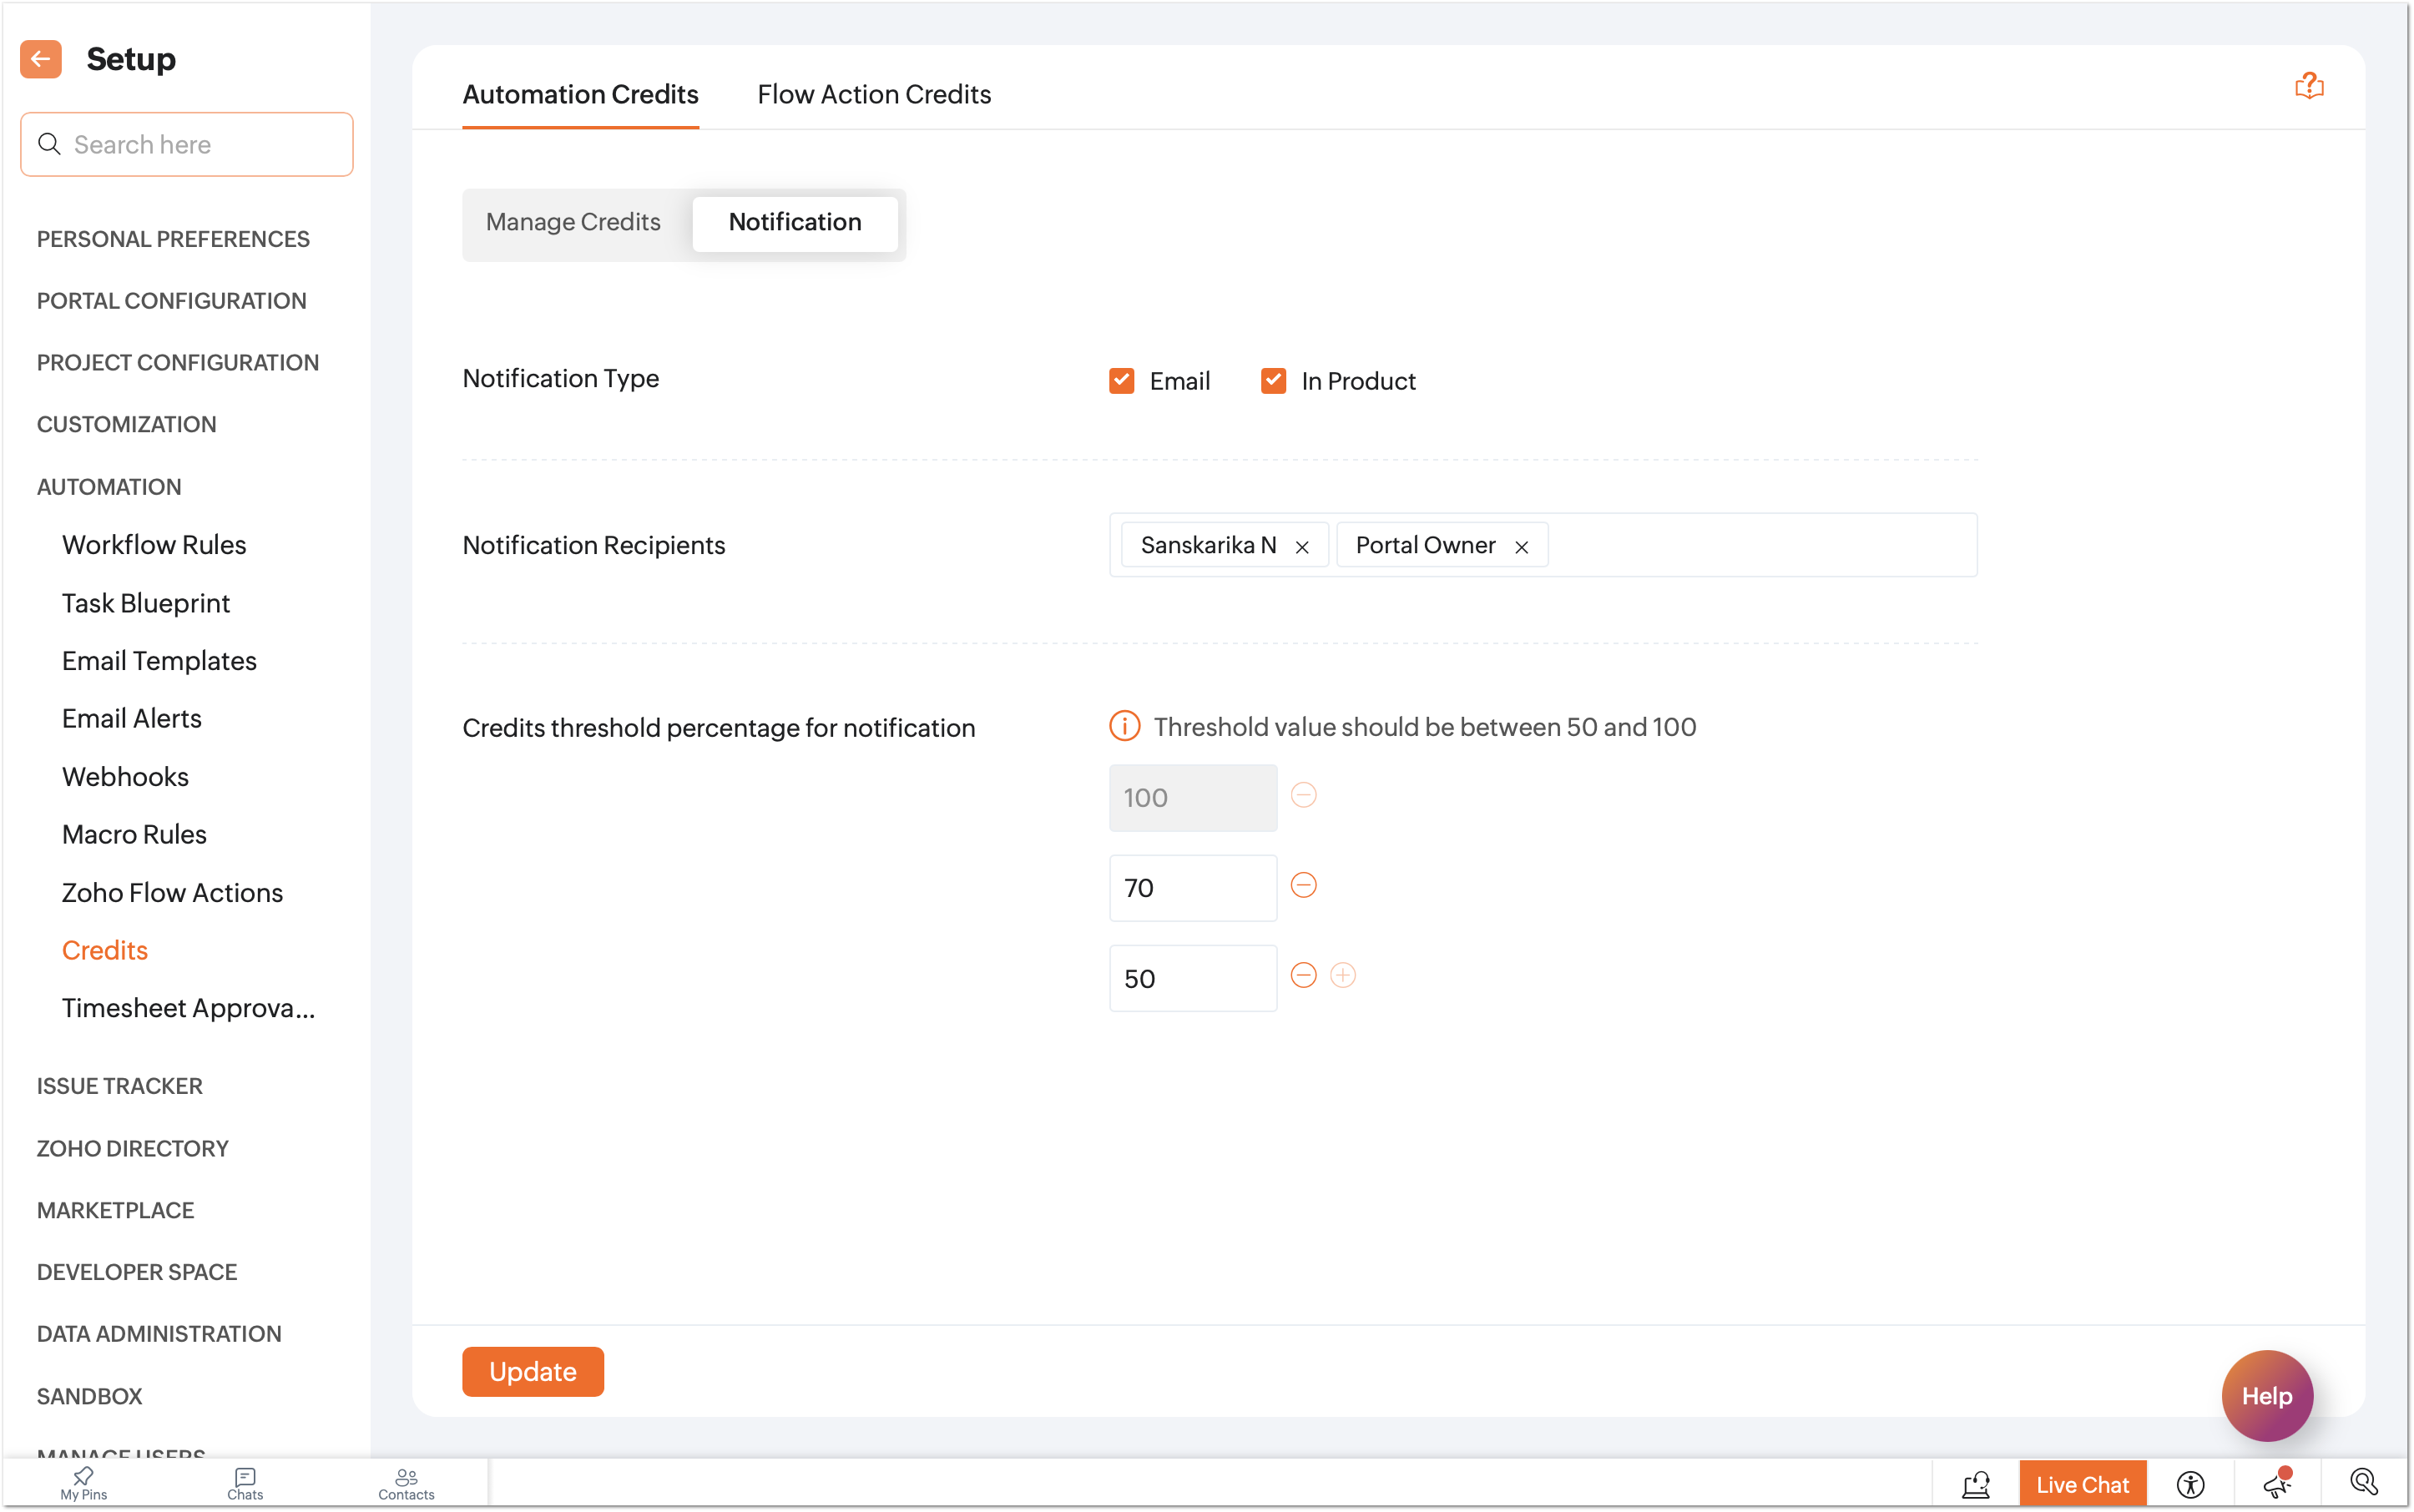This screenshot has height=1512, width=2414.
Task: Click the plus icon to add a threshold
Action: point(1342,975)
